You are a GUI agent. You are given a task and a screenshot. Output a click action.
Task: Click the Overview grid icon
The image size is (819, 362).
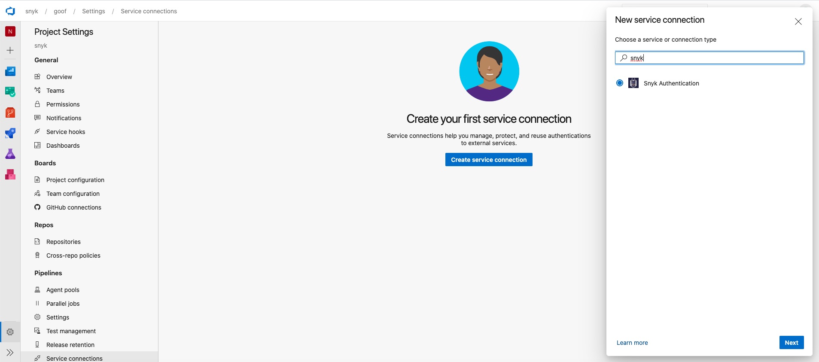[x=37, y=76]
